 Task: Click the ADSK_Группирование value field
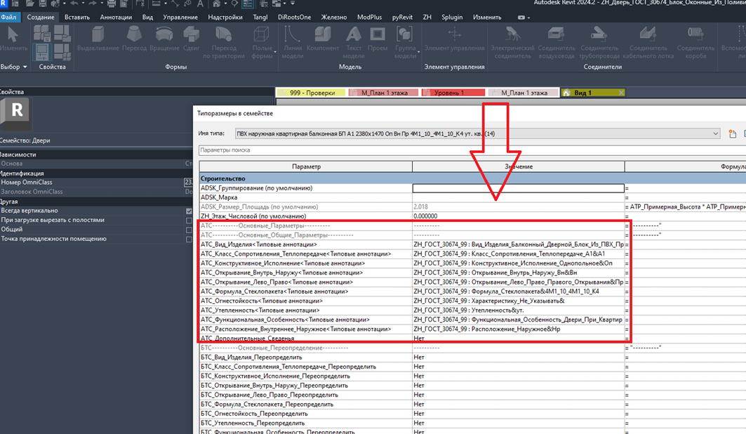coord(518,188)
